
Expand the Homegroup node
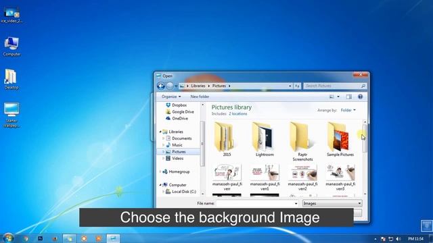click(160, 171)
